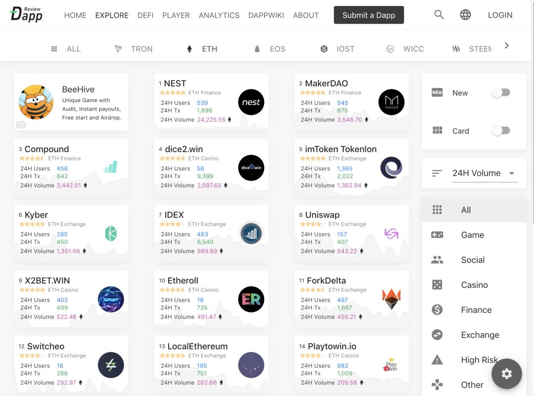Select the ETH blockchain tab
This screenshot has width=534, height=396.
click(x=202, y=49)
